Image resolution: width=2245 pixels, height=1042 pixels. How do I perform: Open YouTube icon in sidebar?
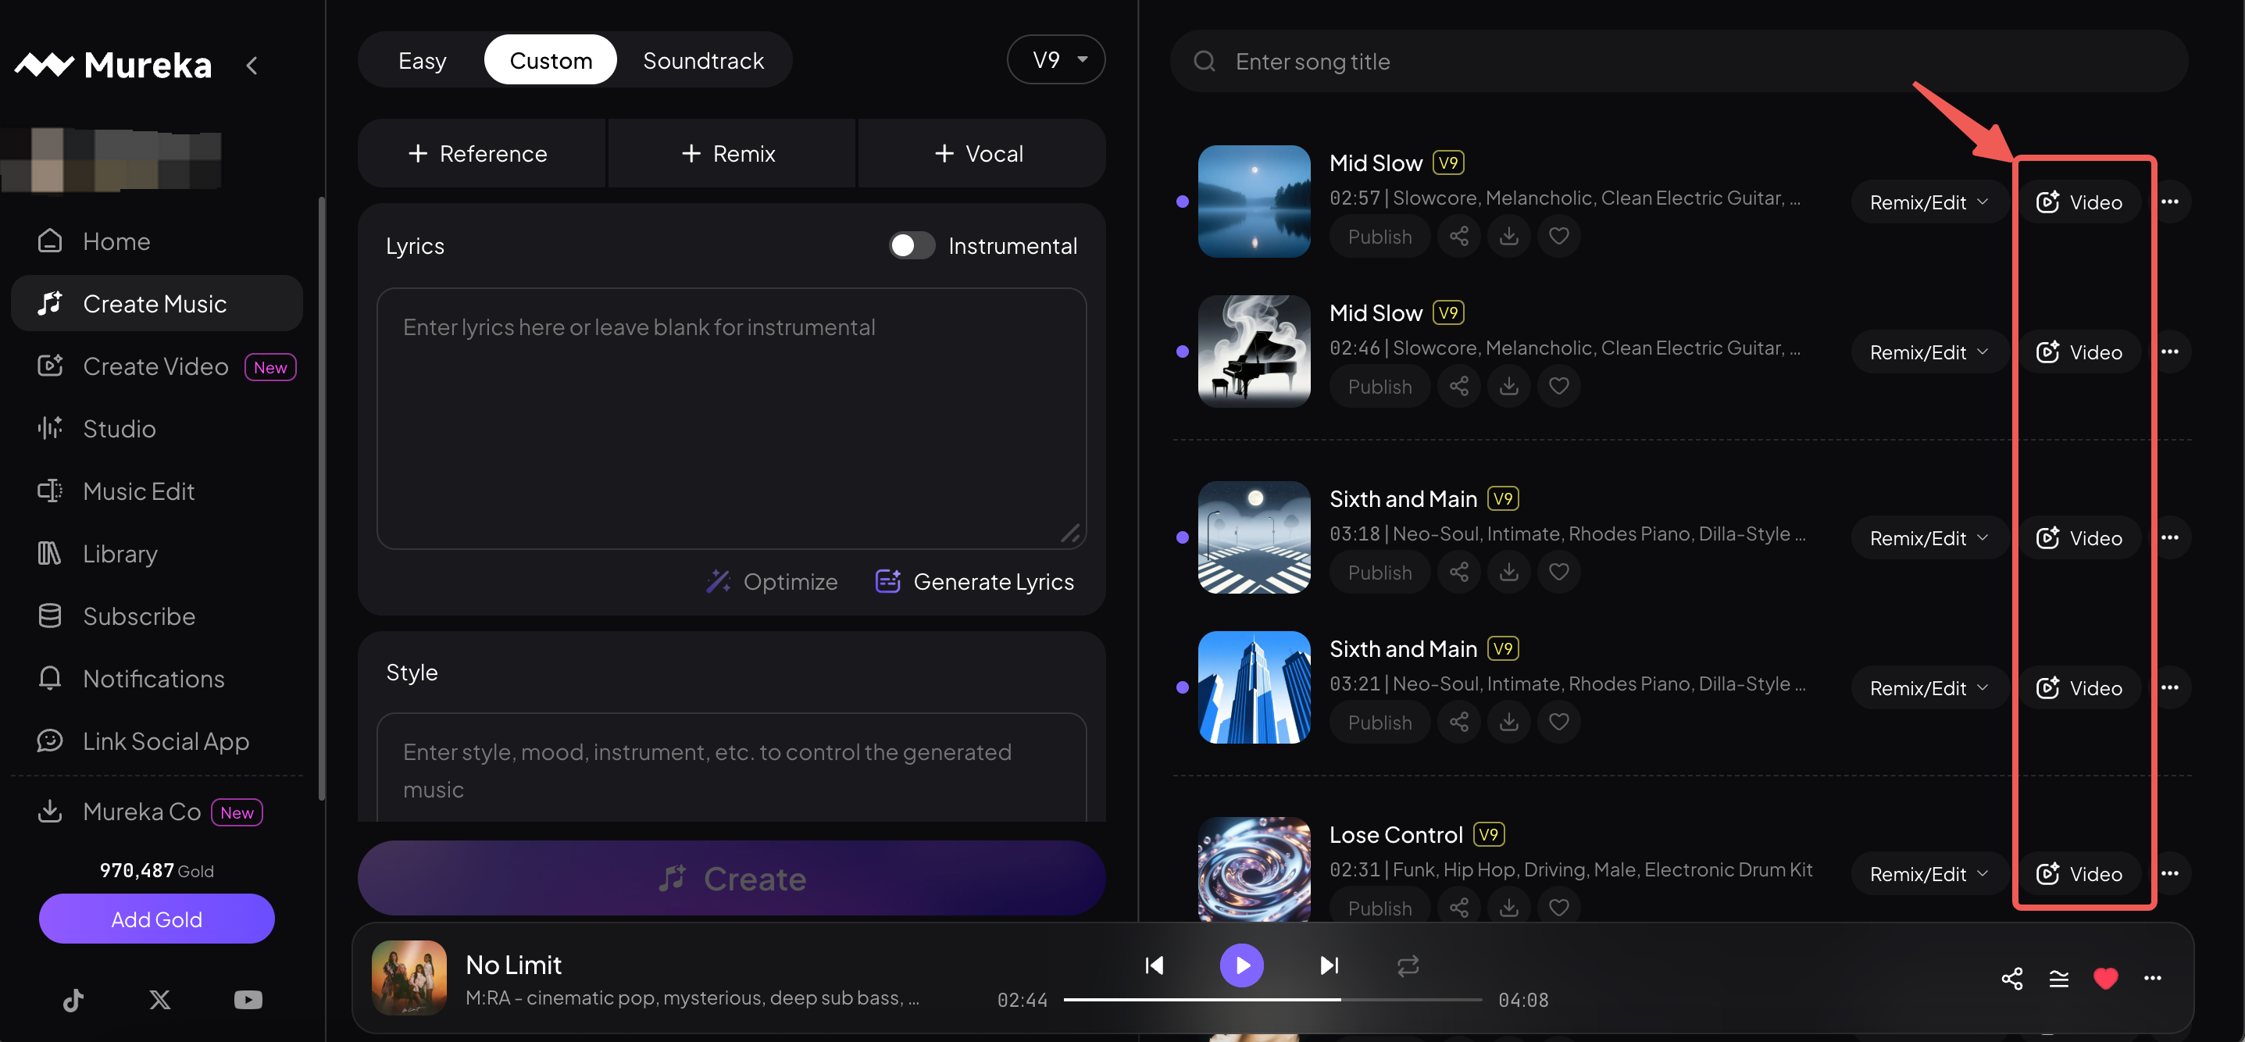click(x=248, y=999)
